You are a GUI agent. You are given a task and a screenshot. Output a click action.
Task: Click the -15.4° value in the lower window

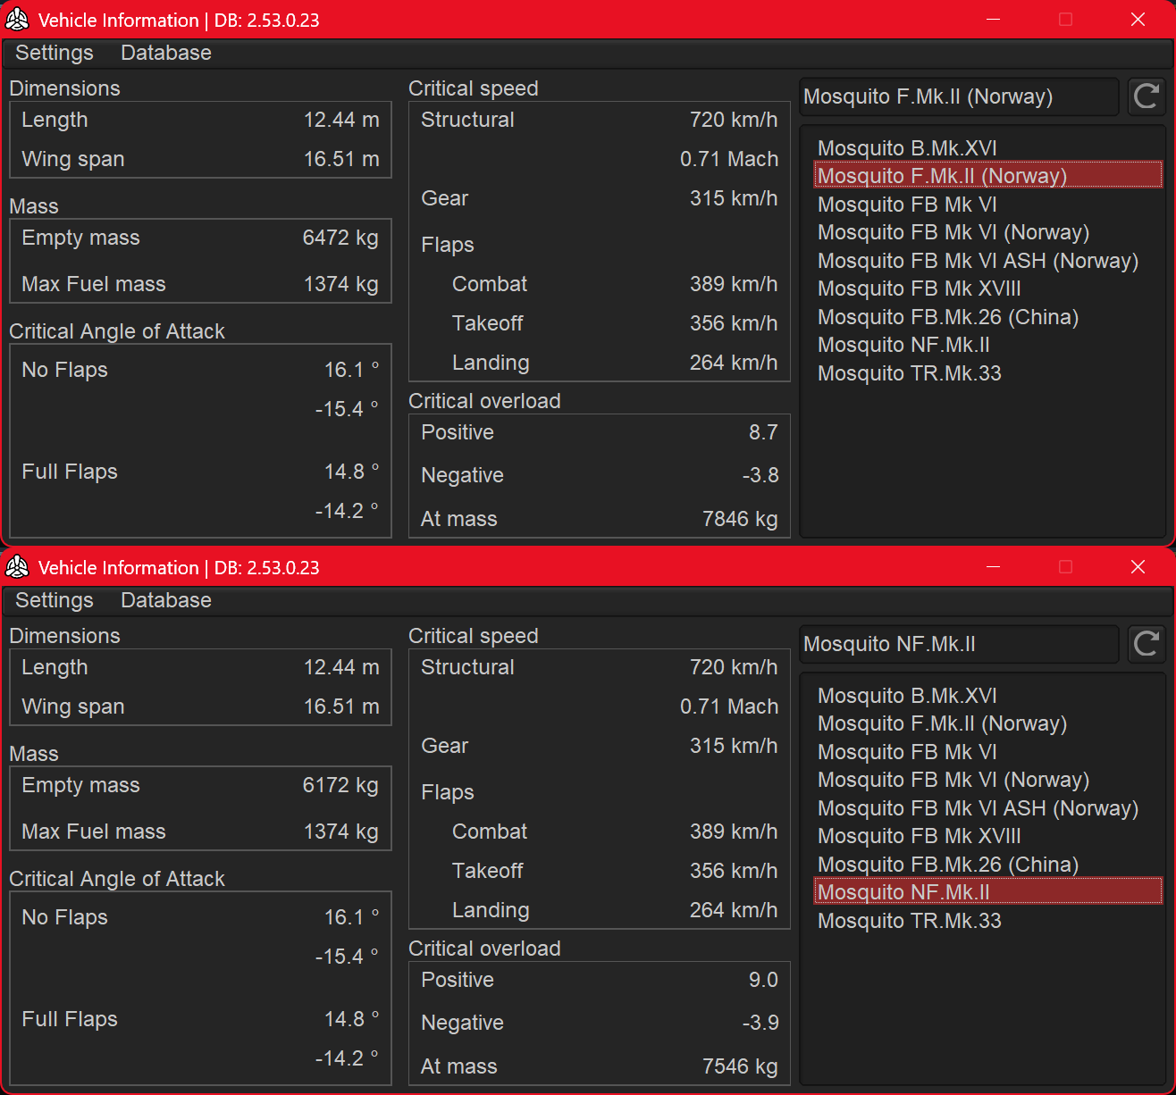(347, 957)
